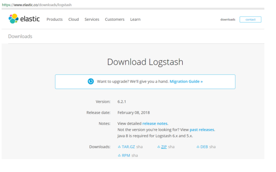
Task: Open the Migration Guide link
Action: pyautogui.click(x=186, y=81)
